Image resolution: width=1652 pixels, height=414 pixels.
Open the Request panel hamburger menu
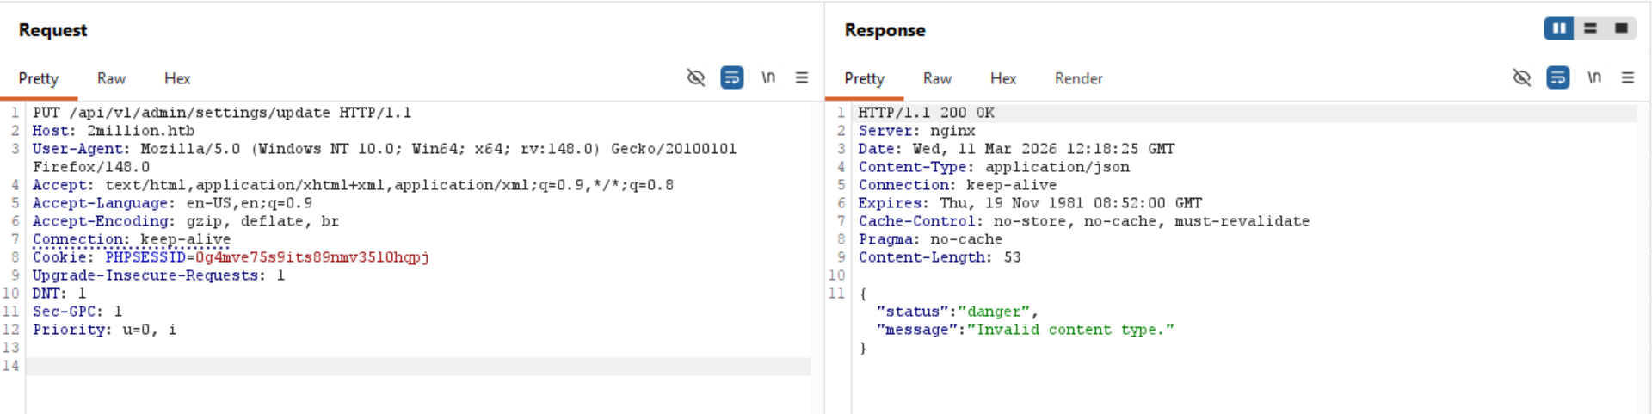click(802, 77)
